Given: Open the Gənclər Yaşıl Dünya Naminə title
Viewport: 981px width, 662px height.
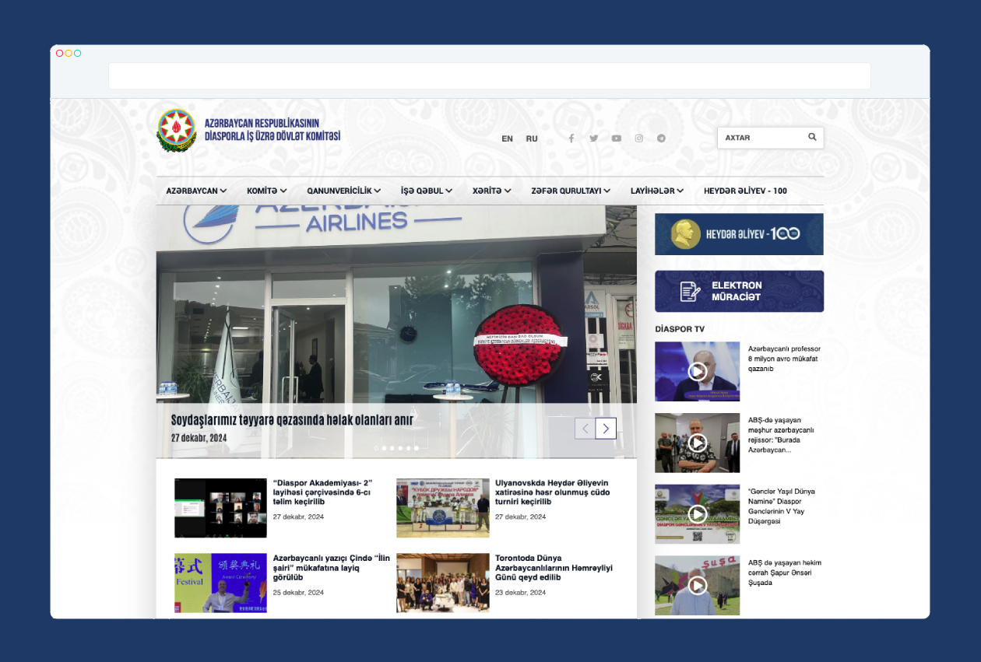Looking at the screenshot, I should click(x=782, y=506).
